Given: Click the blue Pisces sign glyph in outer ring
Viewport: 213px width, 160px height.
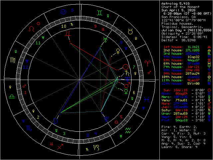Looking at the screenshot, I should click(147, 99).
